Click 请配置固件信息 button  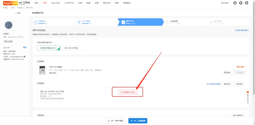pyautogui.click(x=128, y=92)
